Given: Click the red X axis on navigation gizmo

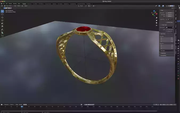Looking at the screenshot, I should tap(157, 14).
